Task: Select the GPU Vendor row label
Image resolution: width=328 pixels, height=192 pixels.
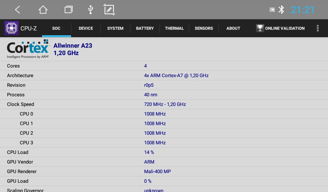Action: (x=20, y=162)
